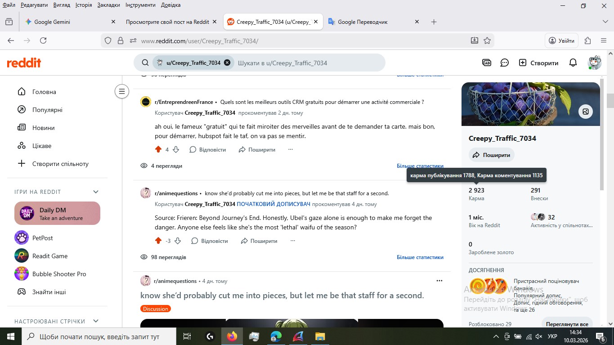The image size is (614, 345).
Task: Collapse the Ігри на Reddit section
Action: coord(95,191)
